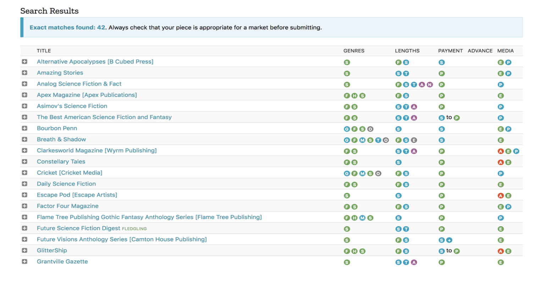Click blue S payment icon for Alternative Apocalypses
The height and width of the screenshot is (290, 542).
442,62
